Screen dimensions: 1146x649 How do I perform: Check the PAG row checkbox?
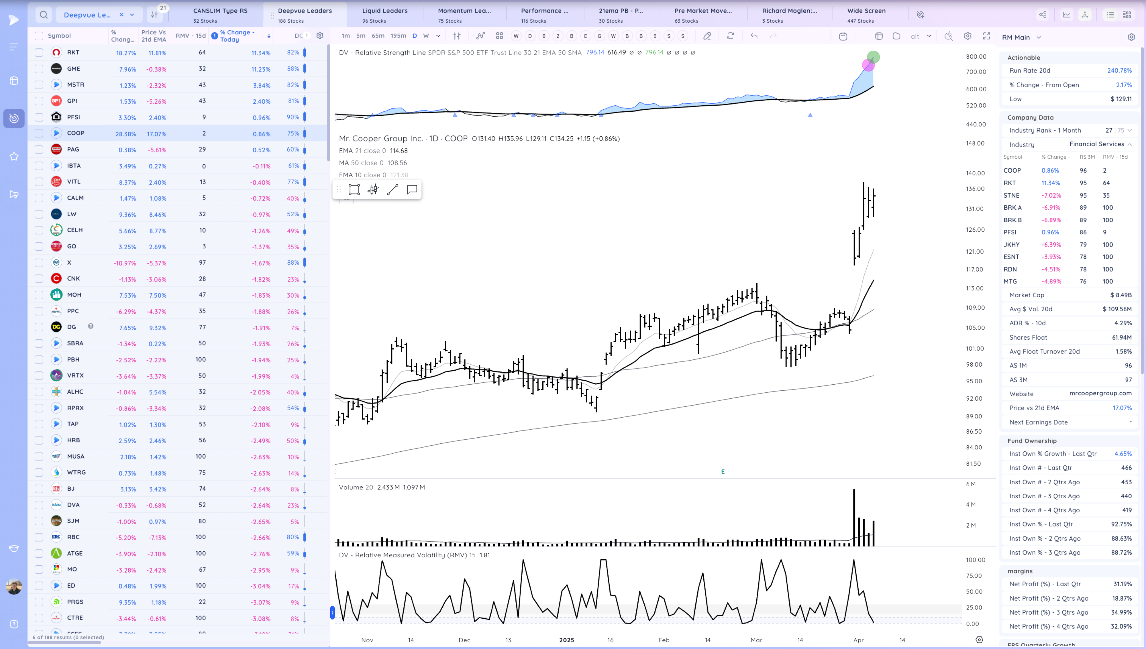point(39,149)
